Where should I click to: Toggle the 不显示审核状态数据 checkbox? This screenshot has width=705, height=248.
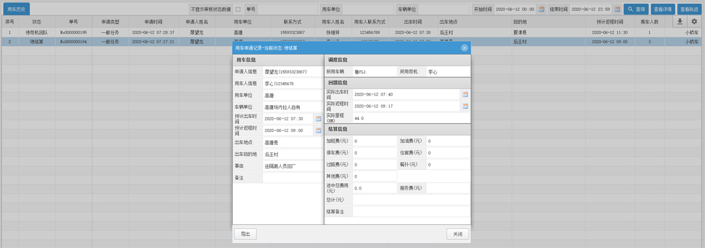[x=238, y=9]
